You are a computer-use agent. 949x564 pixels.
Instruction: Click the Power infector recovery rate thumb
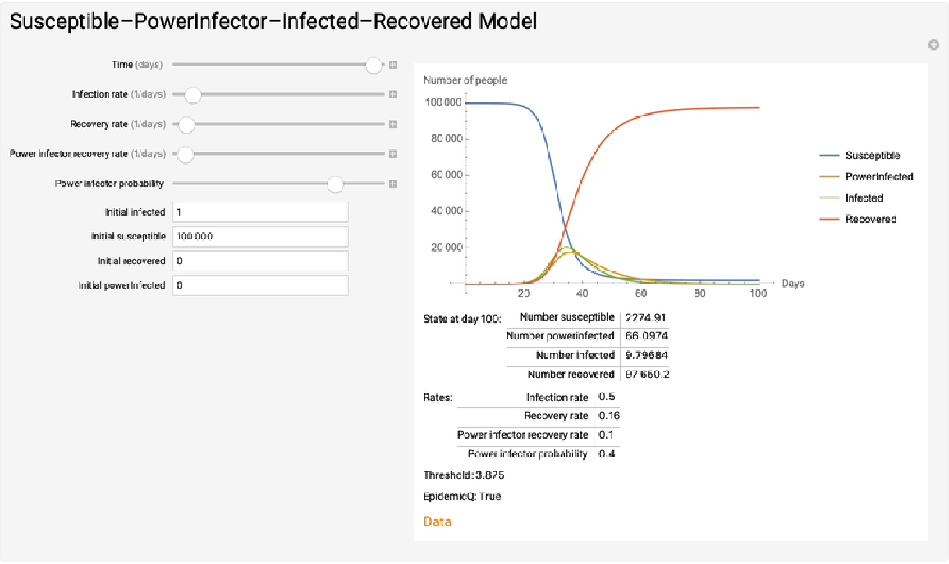point(186,154)
